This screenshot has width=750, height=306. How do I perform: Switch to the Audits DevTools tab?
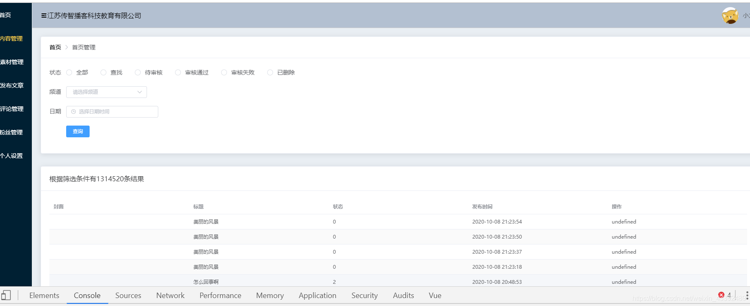[x=403, y=295]
